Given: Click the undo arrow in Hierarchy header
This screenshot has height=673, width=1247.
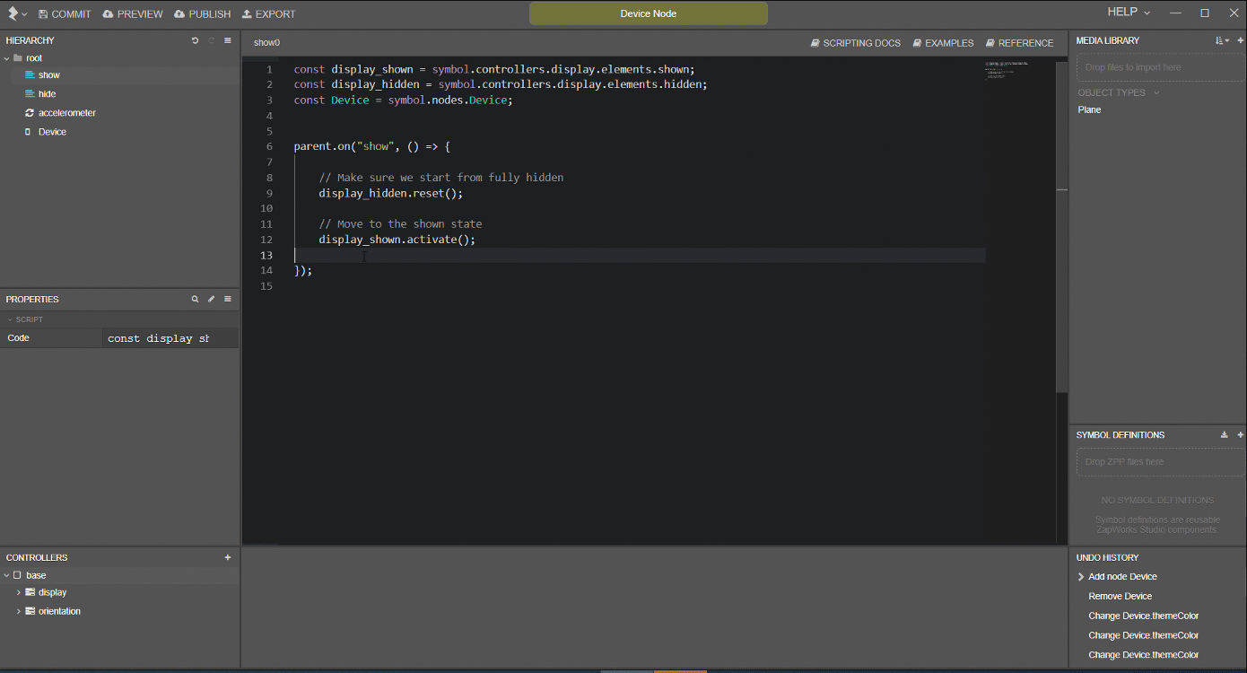Looking at the screenshot, I should [x=195, y=39].
